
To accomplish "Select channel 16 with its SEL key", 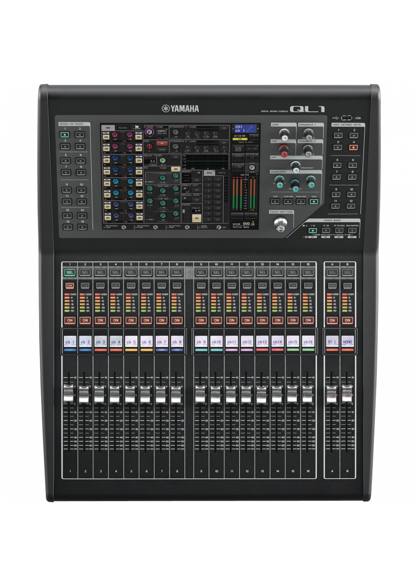I will click(308, 272).
